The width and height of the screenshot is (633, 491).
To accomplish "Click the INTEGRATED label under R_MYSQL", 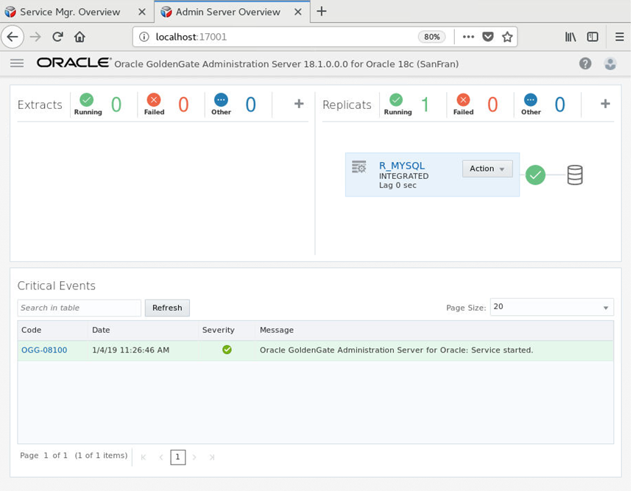I will coord(403,176).
